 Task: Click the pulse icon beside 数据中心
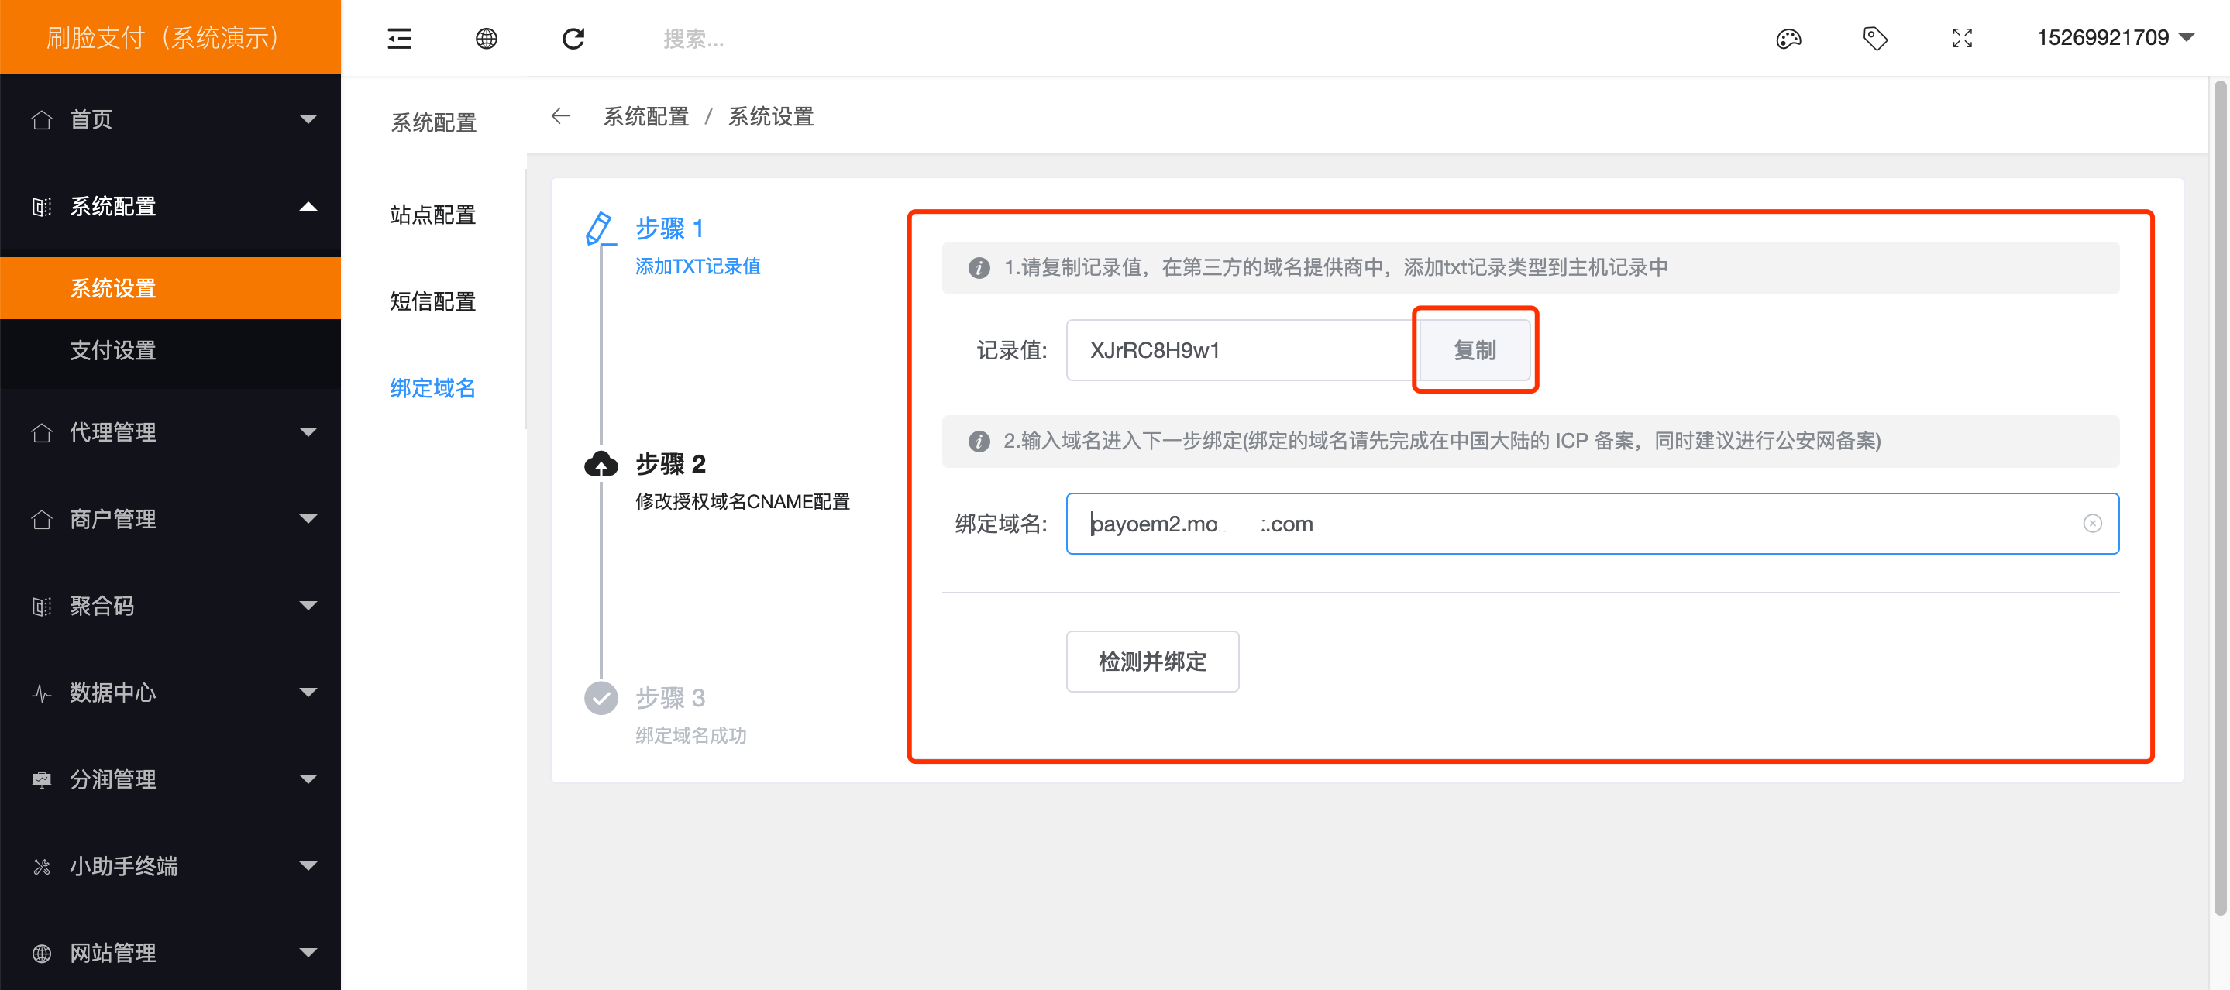coord(42,693)
